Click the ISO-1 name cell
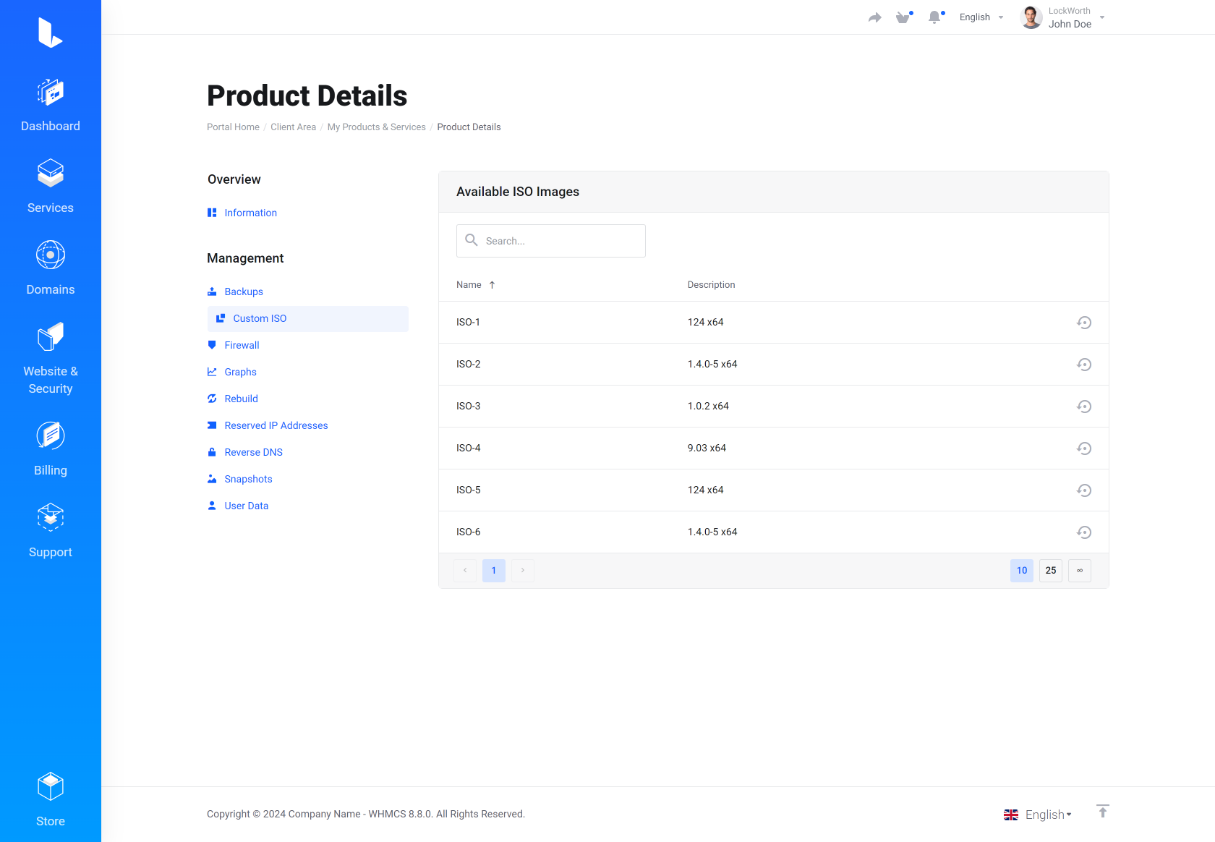This screenshot has width=1215, height=842. pos(468,323)
